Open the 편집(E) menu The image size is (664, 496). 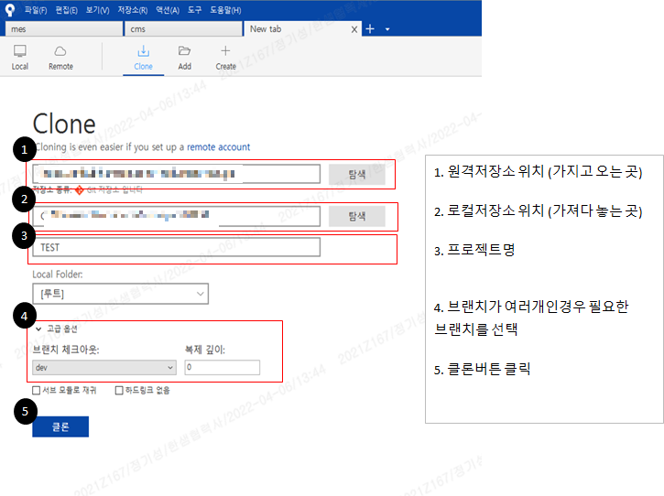[x=67, y=10]
